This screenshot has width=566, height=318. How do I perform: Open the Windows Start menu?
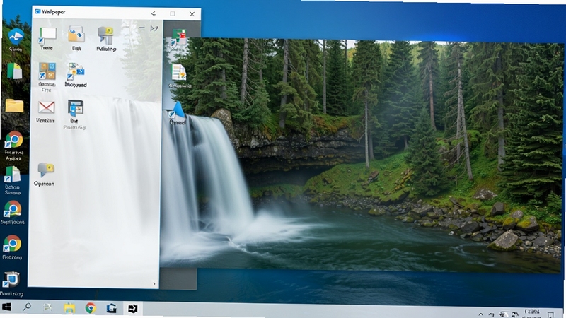coord(6,307)
